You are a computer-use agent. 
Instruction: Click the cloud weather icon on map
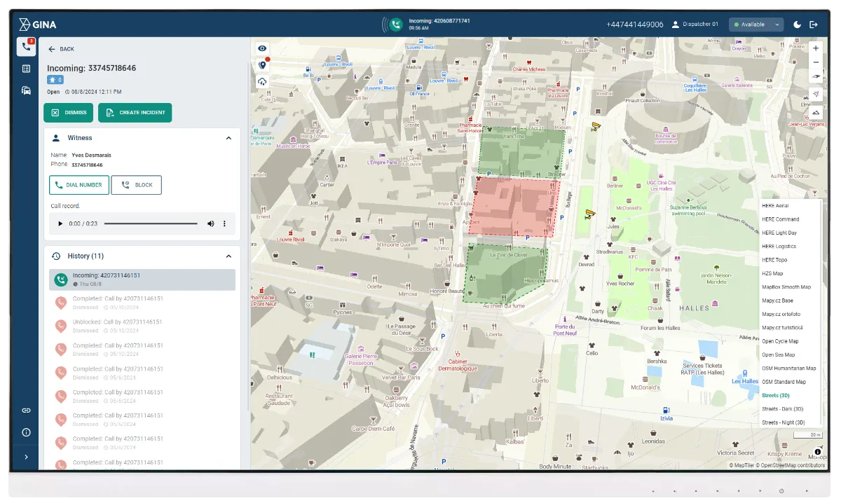click(x=263, y=82)
